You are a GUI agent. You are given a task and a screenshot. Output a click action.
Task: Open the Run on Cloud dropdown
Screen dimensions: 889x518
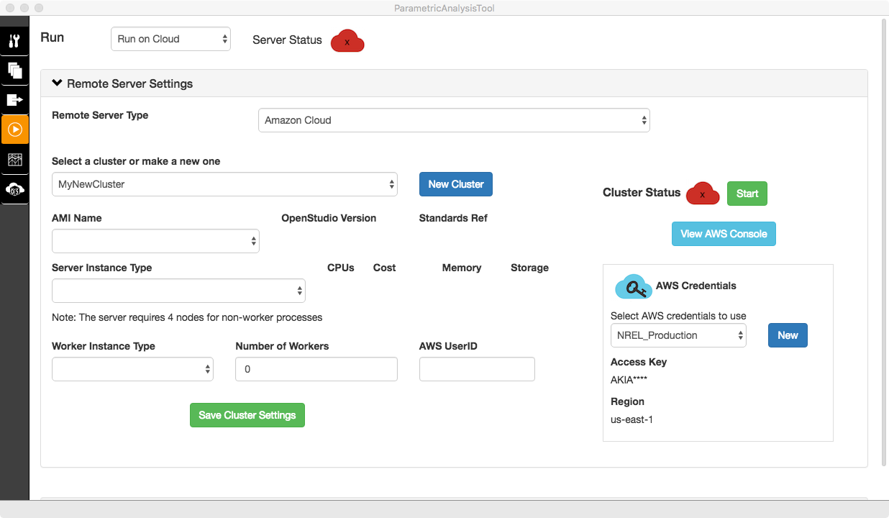coord(170,39)
